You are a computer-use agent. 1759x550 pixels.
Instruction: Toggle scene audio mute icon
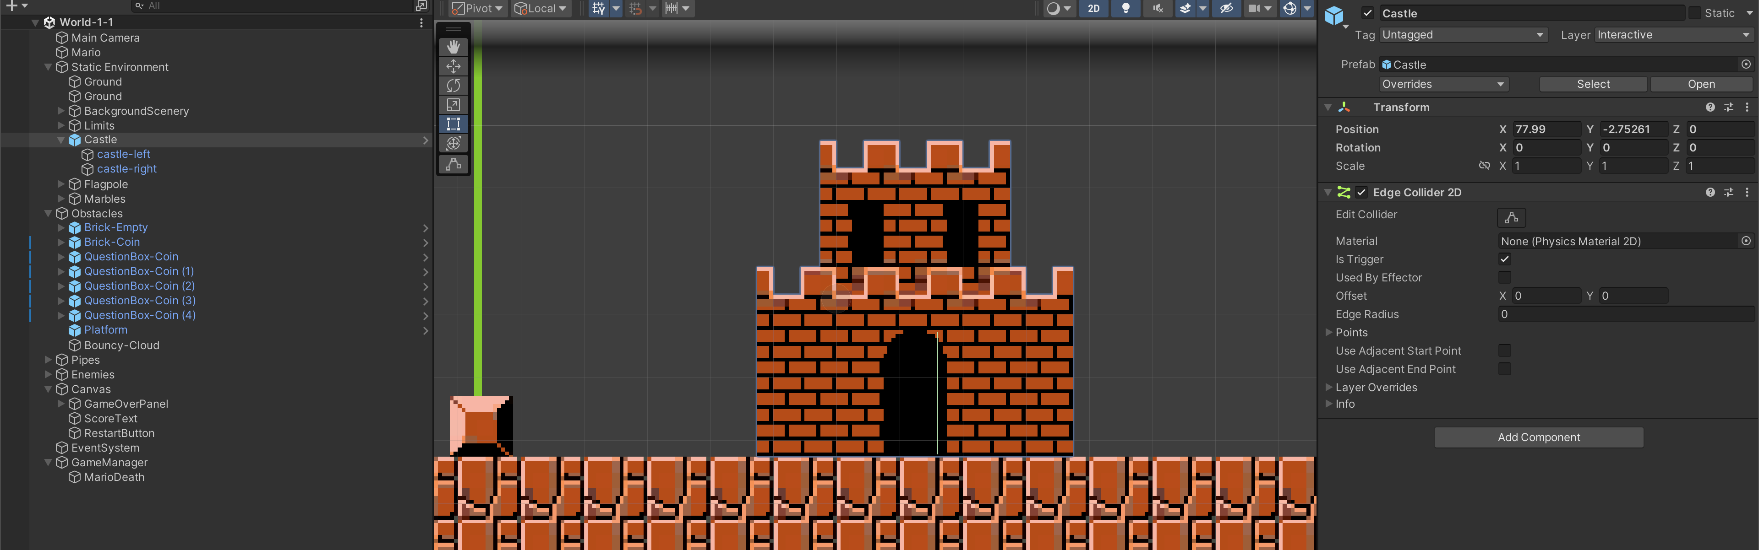pos(1158,8)
